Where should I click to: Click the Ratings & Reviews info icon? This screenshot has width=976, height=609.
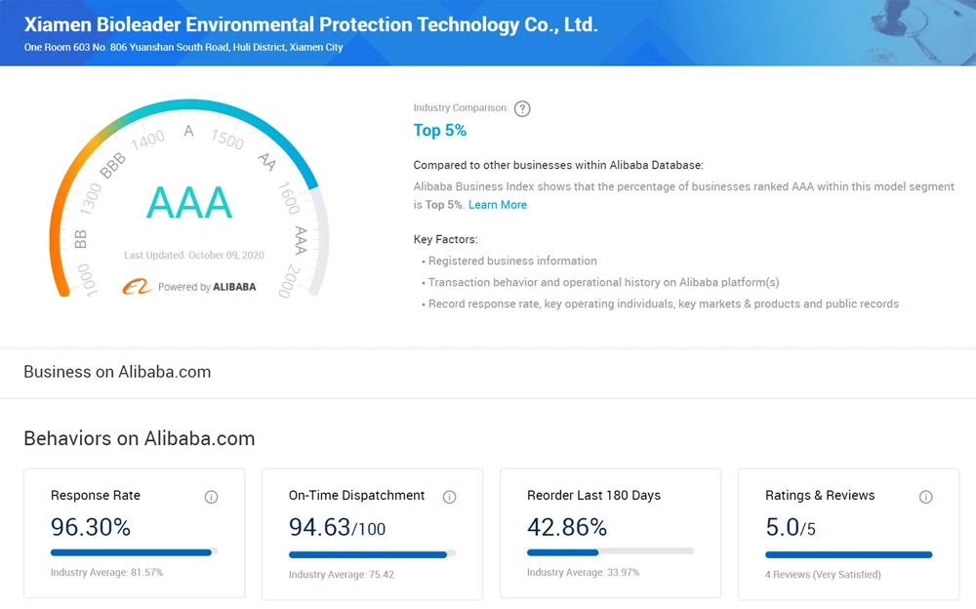click(925, 497)
